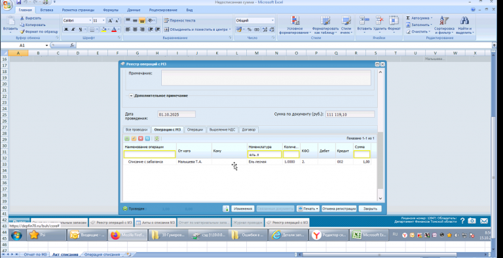This screenshot has width=503, height=258.
Task: Click Merge and Center (Объединить и поместить в центре)
Action: [x=197, y=29]
